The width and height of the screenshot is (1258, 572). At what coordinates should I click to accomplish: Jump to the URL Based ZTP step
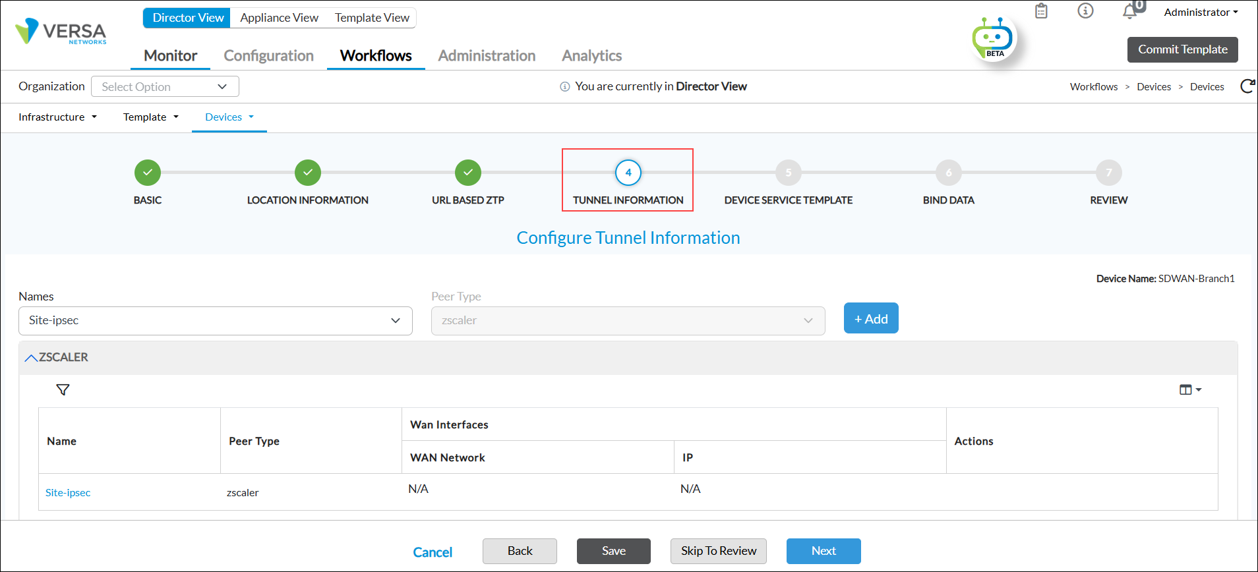(x=468, y=173)
